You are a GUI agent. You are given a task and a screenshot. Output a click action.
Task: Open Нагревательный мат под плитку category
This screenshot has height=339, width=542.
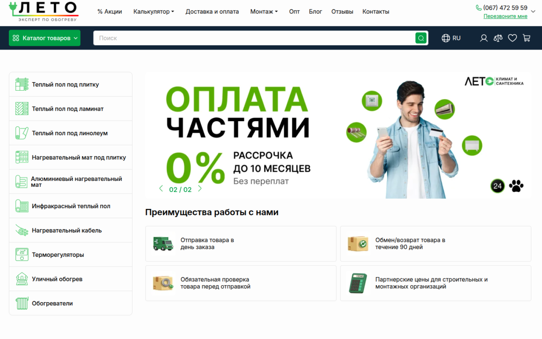[71, 157]
